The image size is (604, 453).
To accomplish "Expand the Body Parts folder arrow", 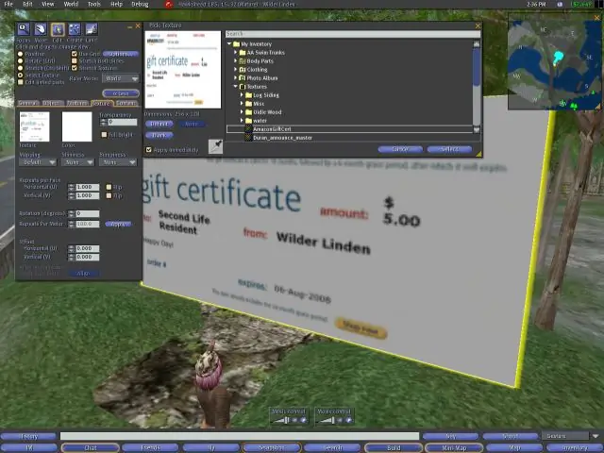I will 236,60.
